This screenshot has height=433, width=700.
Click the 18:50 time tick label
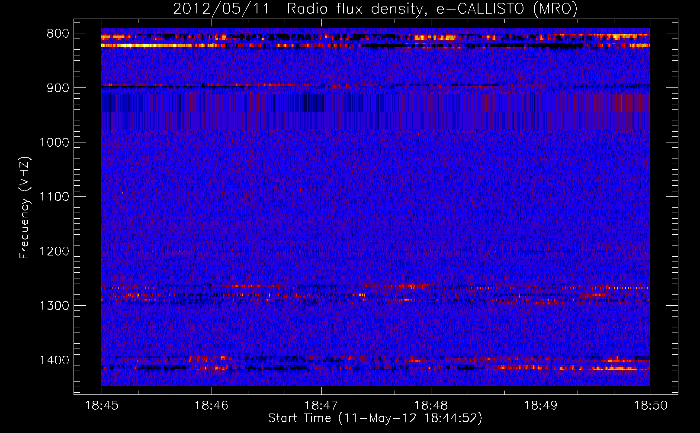pyautogui.click(x=651, y=406)
